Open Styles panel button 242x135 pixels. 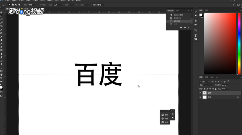click(165, 122)
